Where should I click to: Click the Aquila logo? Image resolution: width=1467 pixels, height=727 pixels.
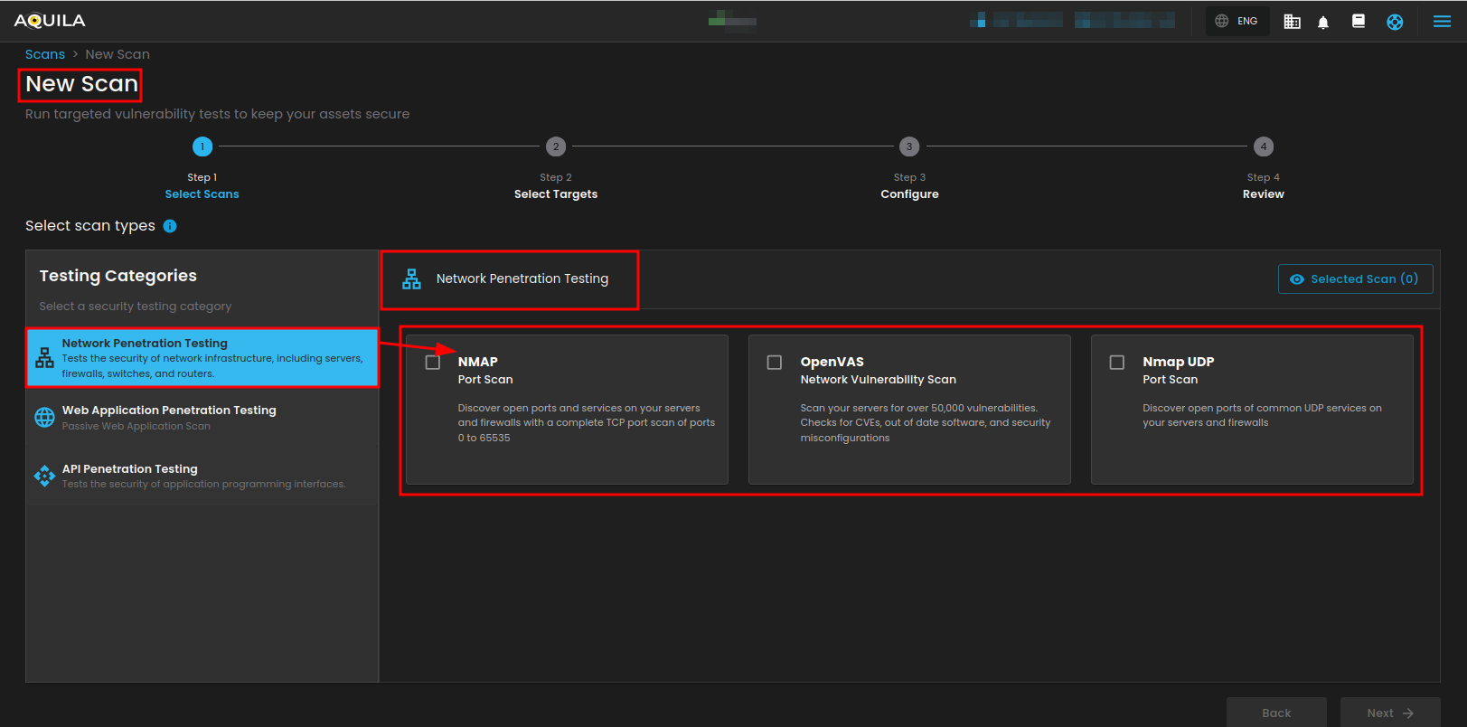click(x=50, y=21)
